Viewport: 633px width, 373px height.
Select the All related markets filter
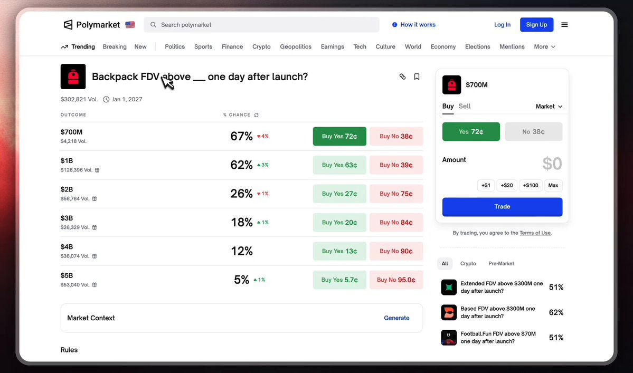pyautogui.click(x=445, y=264)
